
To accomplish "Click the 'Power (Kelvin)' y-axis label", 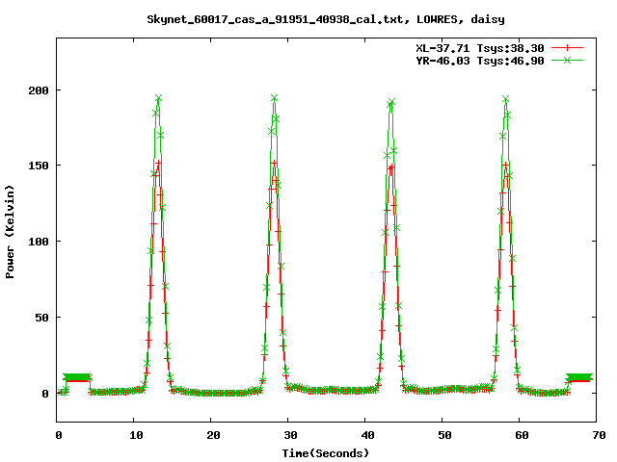I will (x=10, y=232).
